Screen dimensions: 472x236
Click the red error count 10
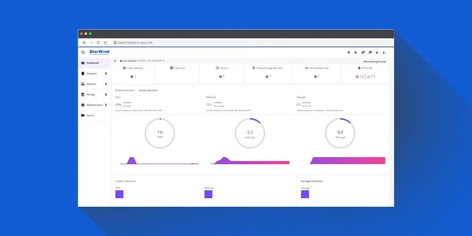pos(360,76)
